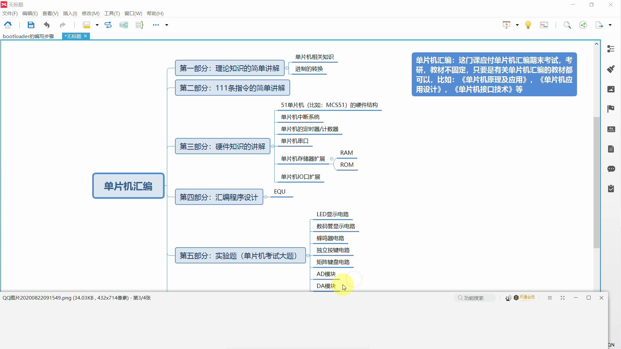
Task: Open the 修改(M) menu
Action: [91, 13]
